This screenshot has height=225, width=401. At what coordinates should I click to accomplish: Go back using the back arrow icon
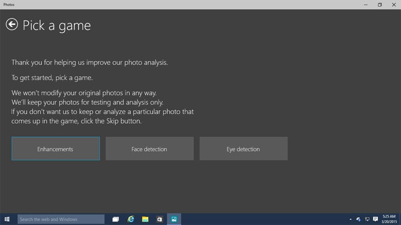(12, 24)
